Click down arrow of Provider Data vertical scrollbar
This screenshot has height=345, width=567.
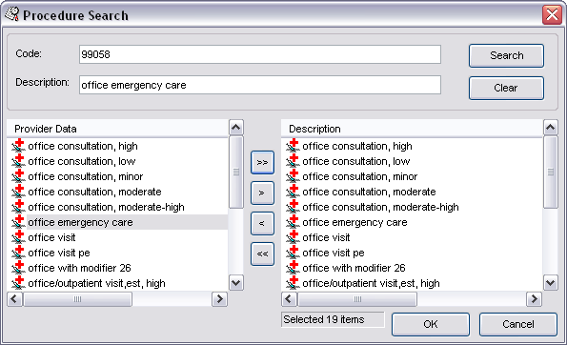236,282
